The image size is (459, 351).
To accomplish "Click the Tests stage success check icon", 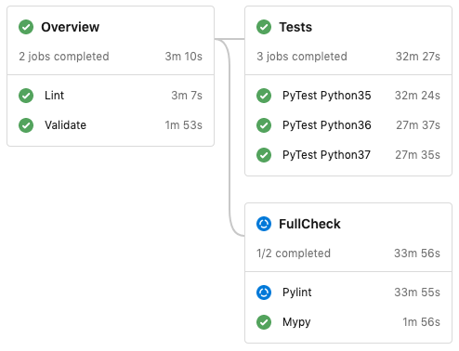I will coord(264,27).
